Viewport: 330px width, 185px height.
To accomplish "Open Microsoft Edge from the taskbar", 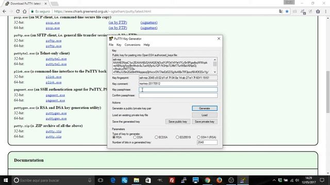I will coord(113,180).
